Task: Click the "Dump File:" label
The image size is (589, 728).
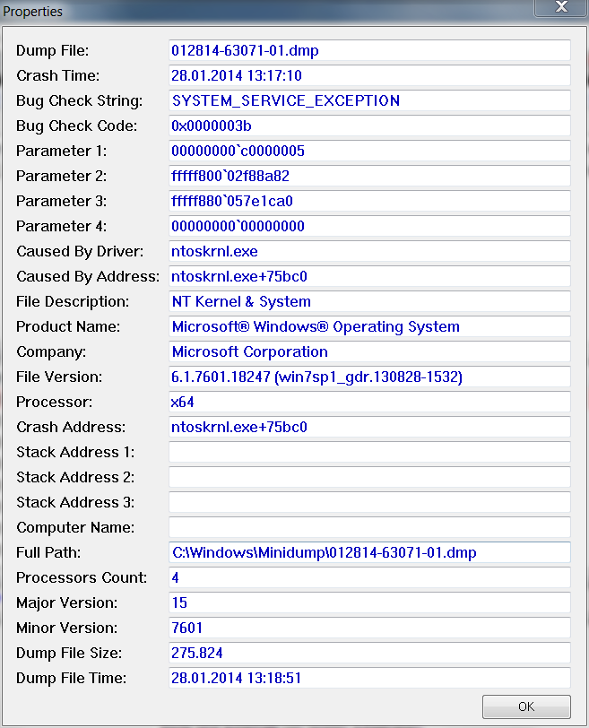Action: pos(53,50)
